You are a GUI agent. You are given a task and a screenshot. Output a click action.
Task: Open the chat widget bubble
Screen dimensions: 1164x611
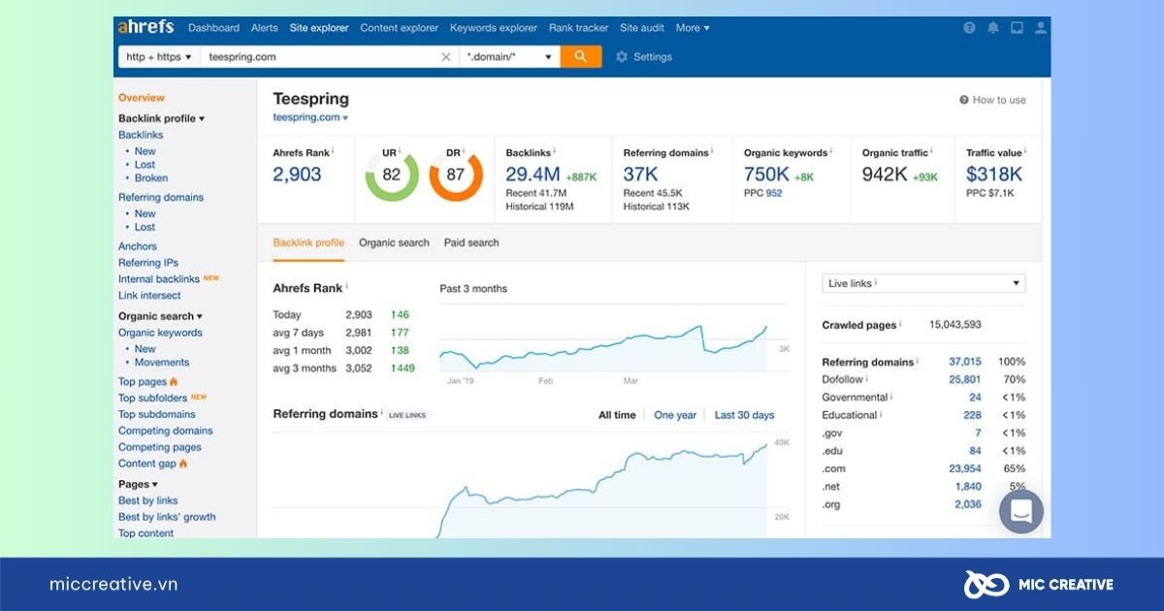(1021, 512)
